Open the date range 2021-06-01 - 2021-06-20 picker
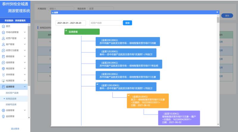 (x=71, y=23)
